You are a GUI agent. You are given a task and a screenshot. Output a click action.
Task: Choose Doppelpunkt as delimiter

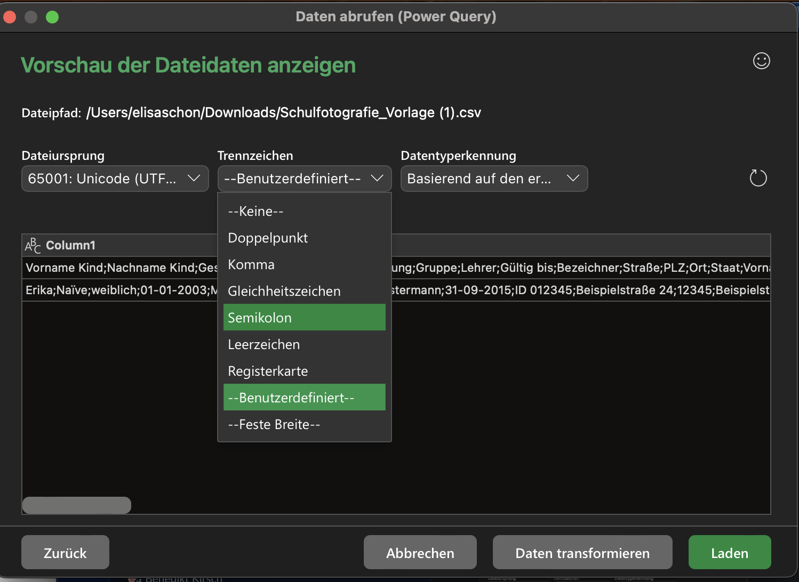click(305, 238)
